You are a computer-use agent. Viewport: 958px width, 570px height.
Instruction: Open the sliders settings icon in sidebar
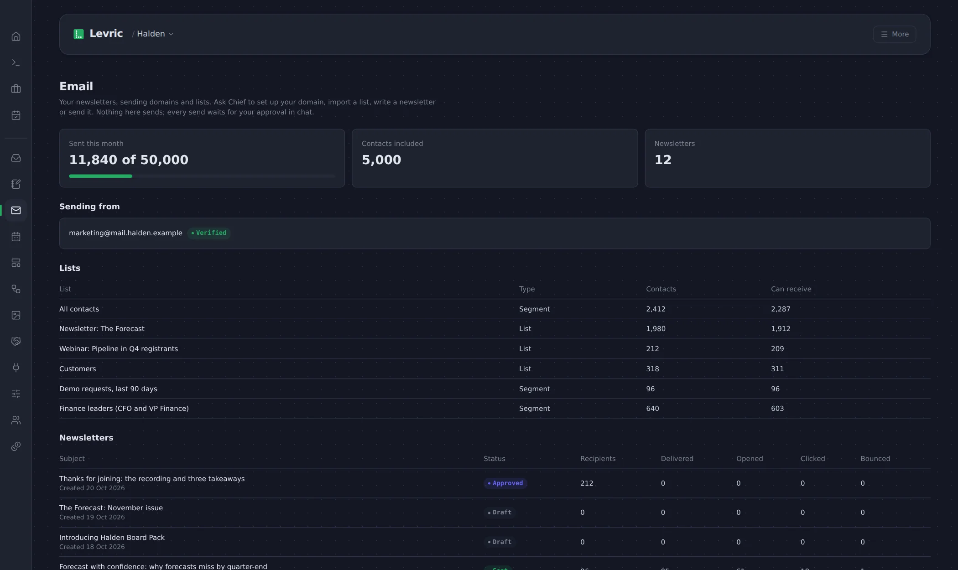tap(16, 394)
